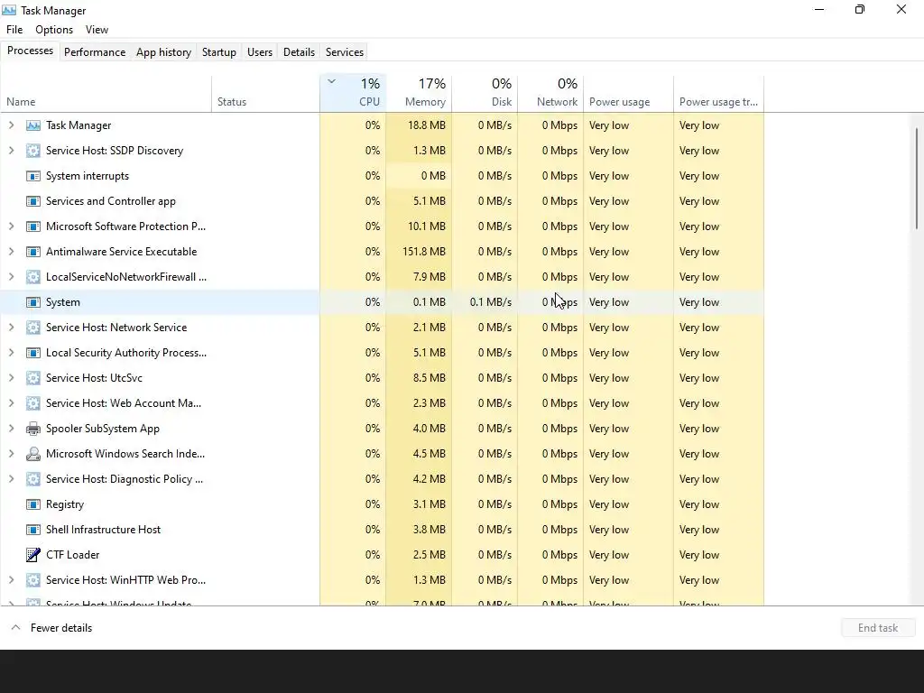
Task: Select the 0.1 MB/s disk cell
Action: click(x=485, y=302)
